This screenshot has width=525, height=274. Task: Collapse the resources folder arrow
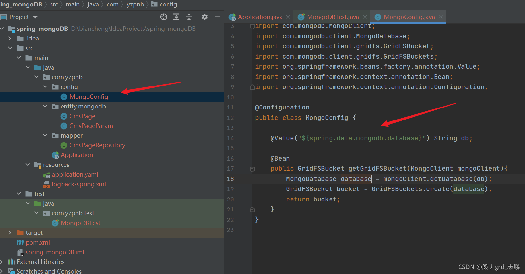(28, 165)
